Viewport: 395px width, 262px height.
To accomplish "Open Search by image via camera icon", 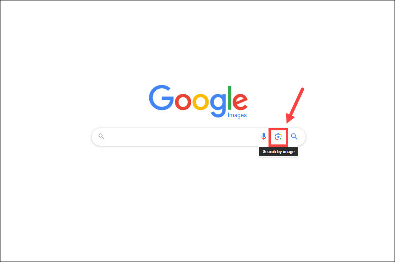I will 278,137.
